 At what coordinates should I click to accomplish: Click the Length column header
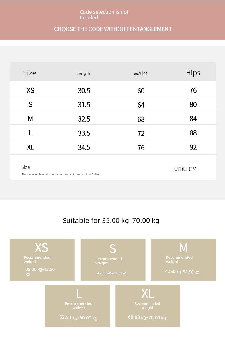[83, 73]
